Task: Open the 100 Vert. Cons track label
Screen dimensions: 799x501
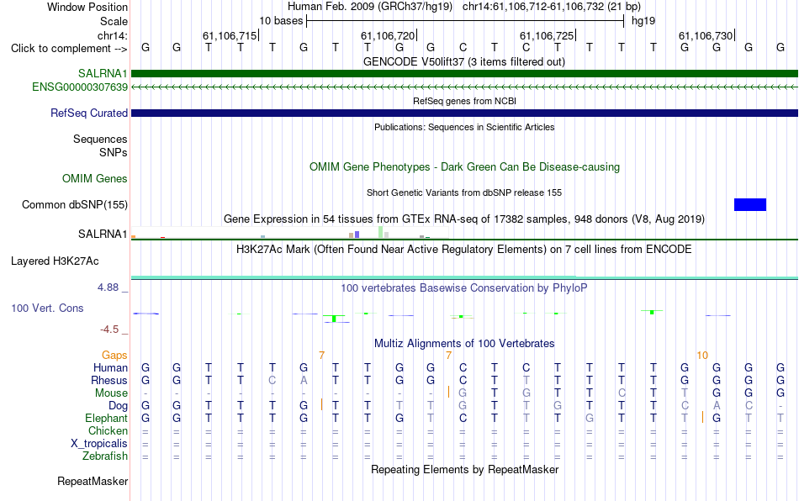Action: tap(47, 308)
